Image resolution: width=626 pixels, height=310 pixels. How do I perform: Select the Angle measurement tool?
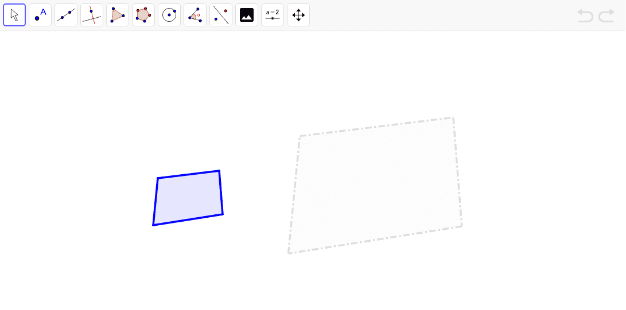tap(195, 15)
